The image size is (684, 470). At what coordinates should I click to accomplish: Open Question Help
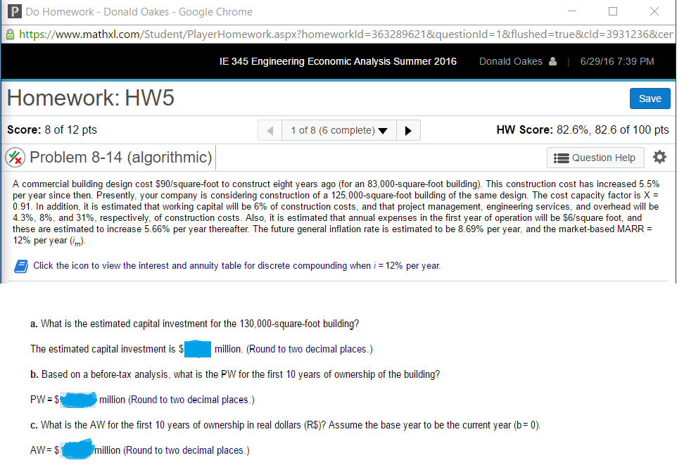[x=595, y=157]
